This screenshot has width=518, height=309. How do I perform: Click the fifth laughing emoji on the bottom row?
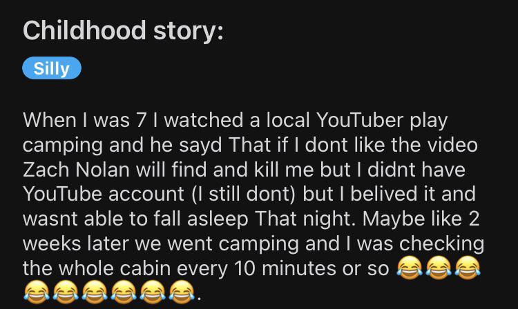[153, 292]
